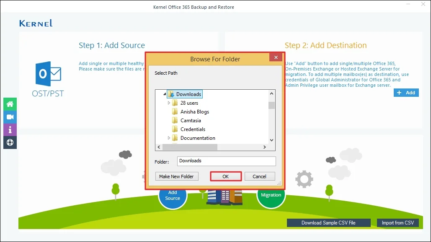The height and width of the screenshot is (242, 431).
Task: Click the blue Add Source circle
Action: 173,196
